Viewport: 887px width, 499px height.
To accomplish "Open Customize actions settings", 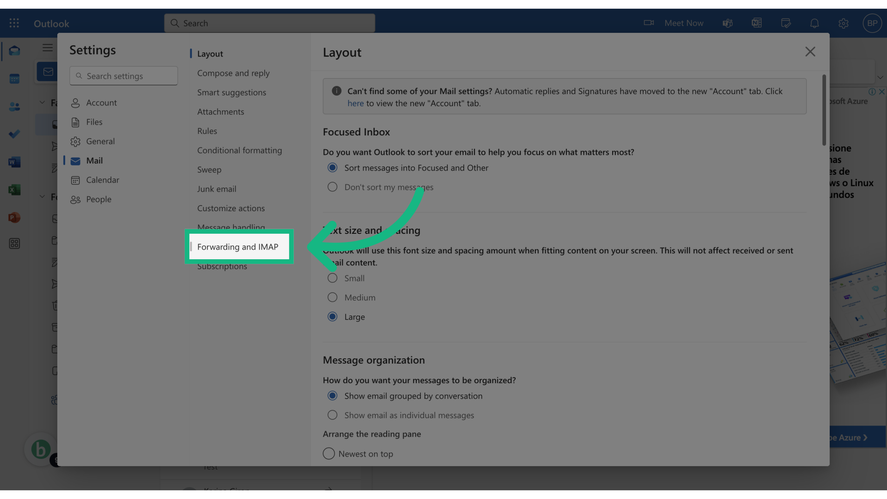I will 231,208.
